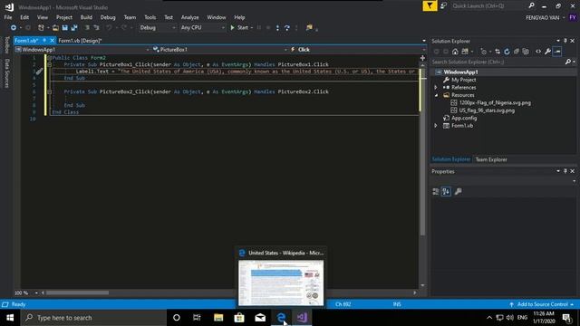This screenshot has width=580, height=326.
Task: Close the Form1.vb code tab
Action: pos(52,40)
